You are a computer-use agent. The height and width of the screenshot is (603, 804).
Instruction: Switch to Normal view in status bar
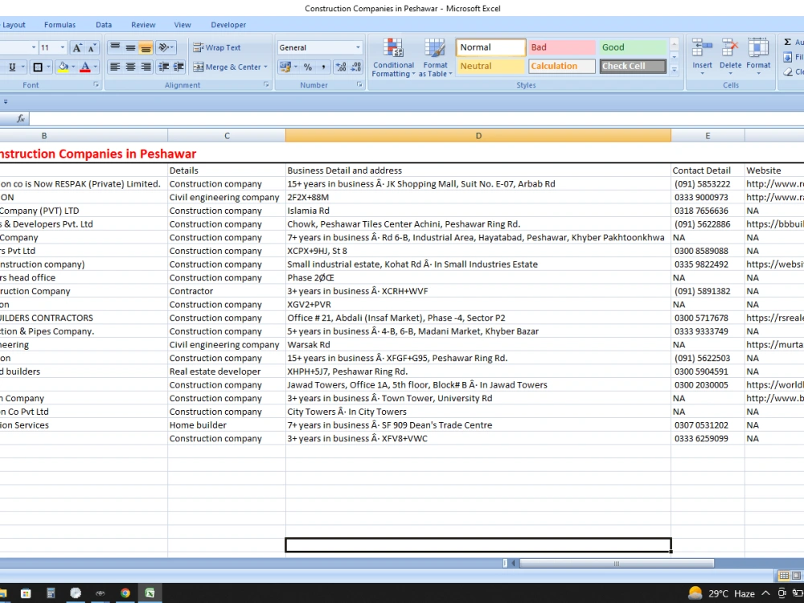click(784, 576)
